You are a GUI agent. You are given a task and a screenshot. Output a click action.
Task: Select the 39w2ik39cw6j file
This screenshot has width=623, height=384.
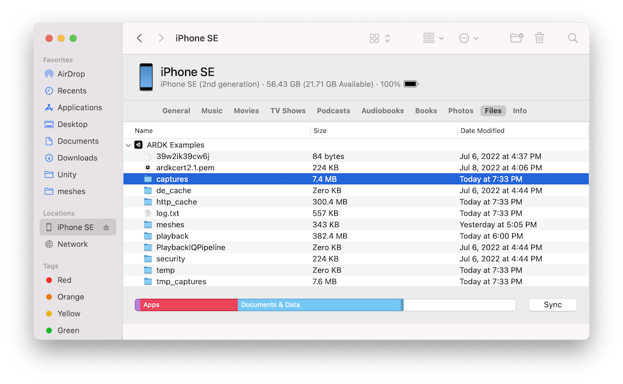pyautogui.click(x=356, y=156)
